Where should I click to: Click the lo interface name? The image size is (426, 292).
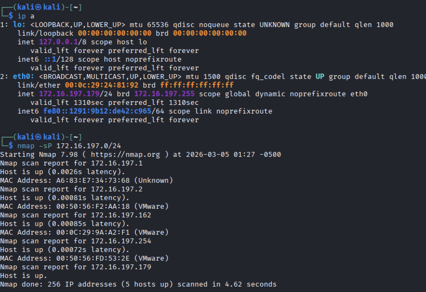click(x=19, y=25)
